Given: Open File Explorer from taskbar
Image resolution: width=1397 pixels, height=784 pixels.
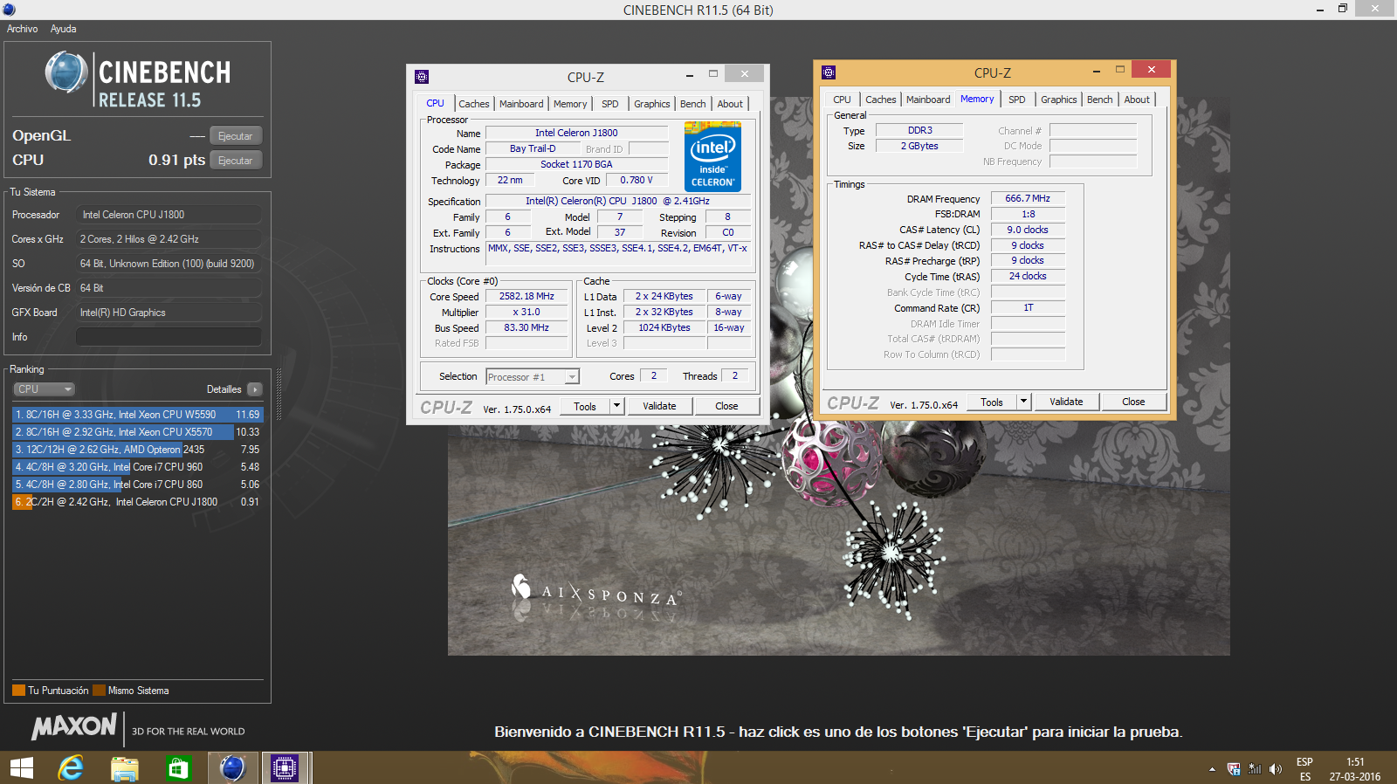Looking at the screenshot, I should 125,768.
